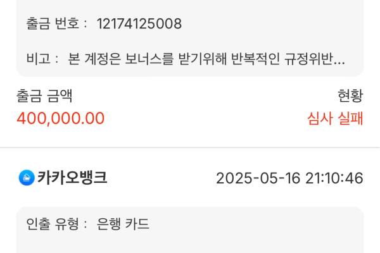Image resolution: width=380 pixels, height=253 pixels.
Task: Tap the 출금 번호 label
Action: pos(53,24)
